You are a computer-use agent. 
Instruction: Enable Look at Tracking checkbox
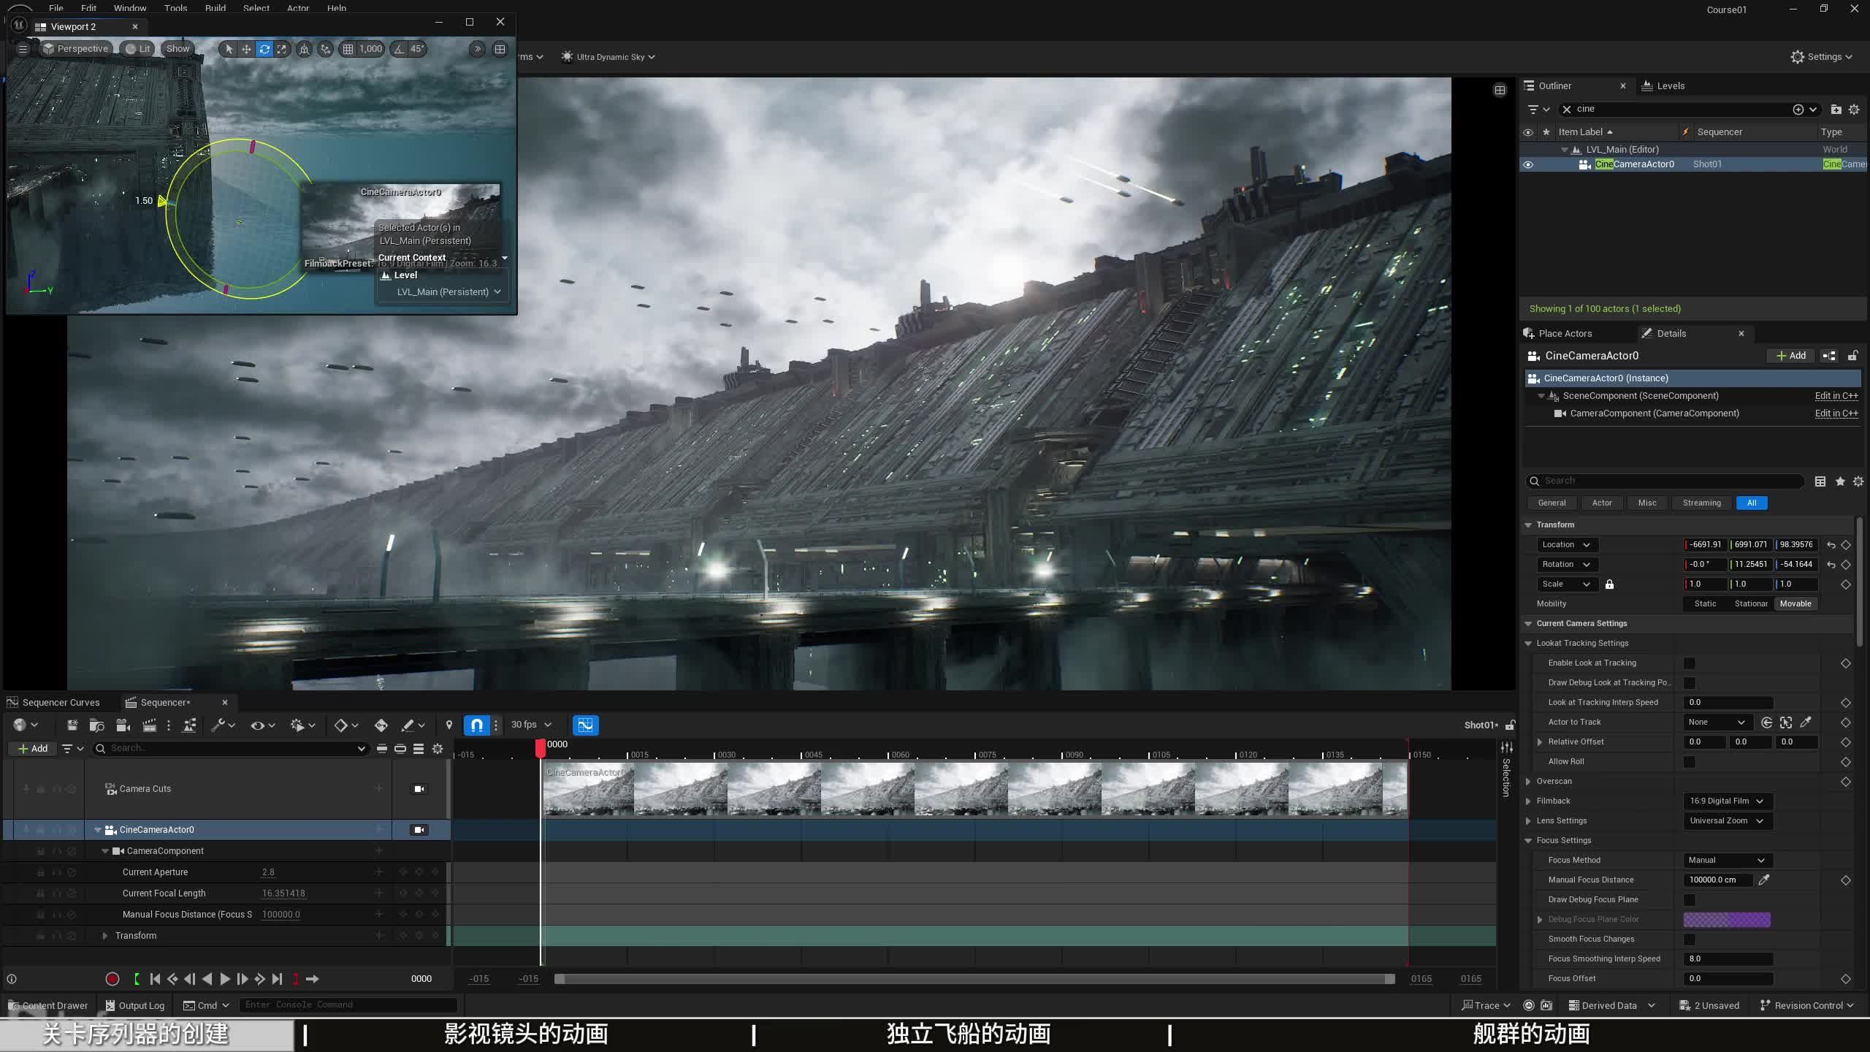pyautogui.click(x=1690, y=663)
